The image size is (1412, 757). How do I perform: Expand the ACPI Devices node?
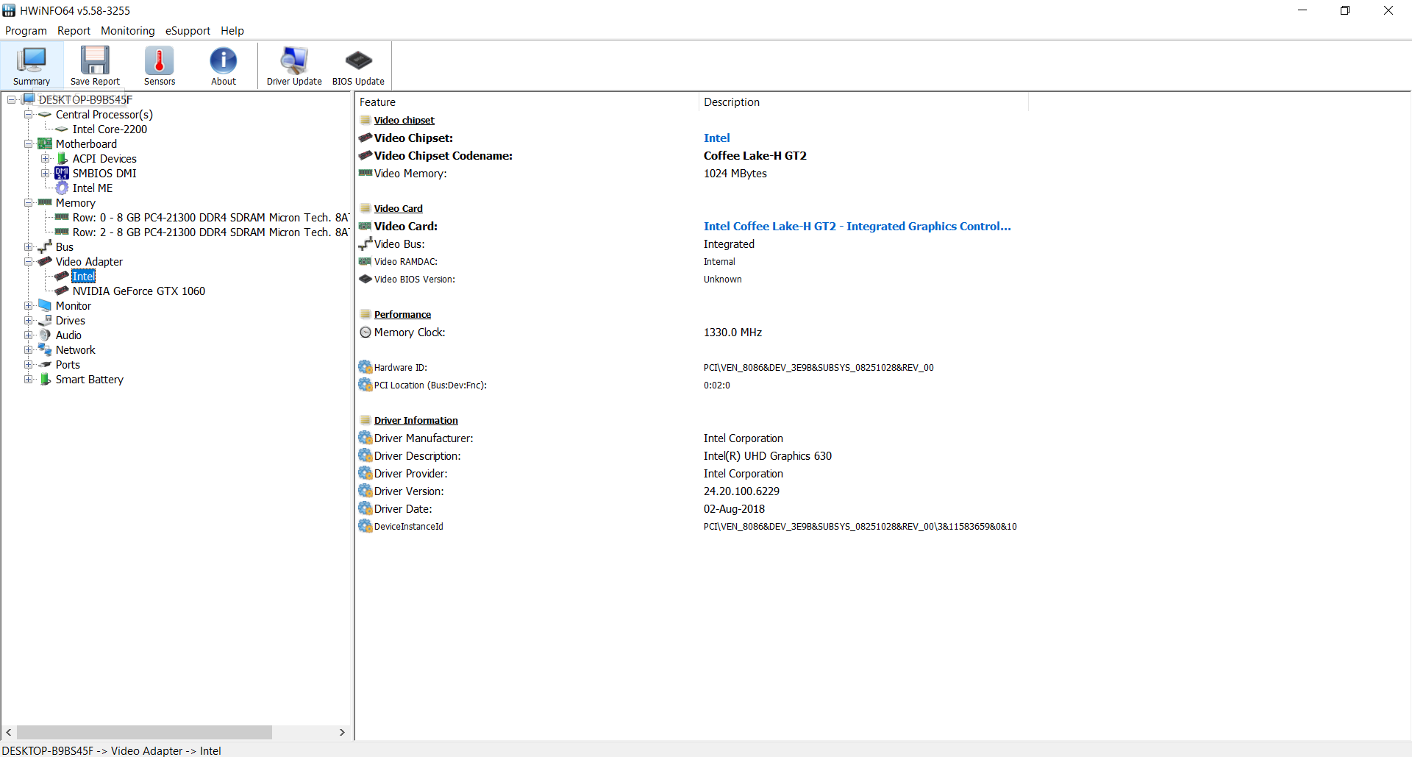pyautogui.click(x=46, y=158)
